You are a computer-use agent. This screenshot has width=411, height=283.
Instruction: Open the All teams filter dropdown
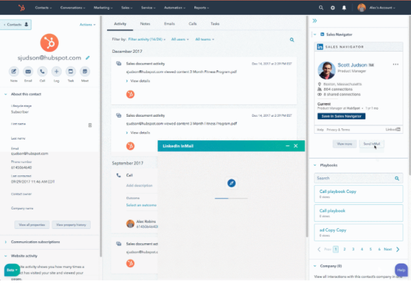pos(204,39)
